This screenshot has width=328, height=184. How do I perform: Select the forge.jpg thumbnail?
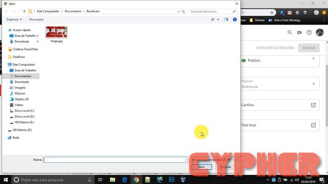56,32
